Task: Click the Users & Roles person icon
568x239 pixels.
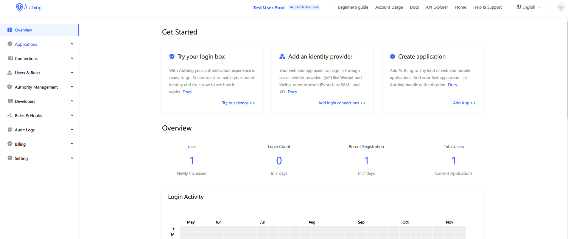Action: [x=10, y=73]
